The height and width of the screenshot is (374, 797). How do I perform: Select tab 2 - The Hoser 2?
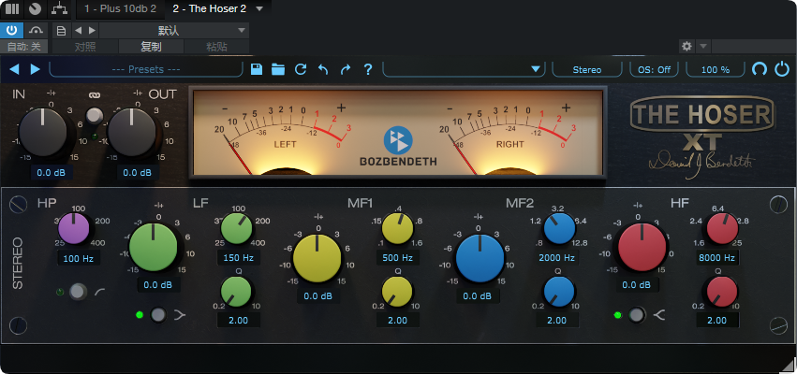pyautogui.click(x=209, y=8)
